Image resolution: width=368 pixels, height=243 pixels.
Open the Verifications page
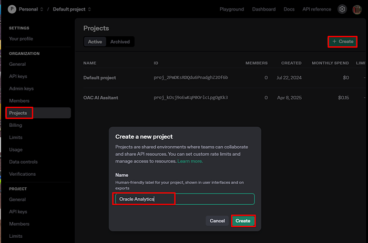tap(22, 174)
